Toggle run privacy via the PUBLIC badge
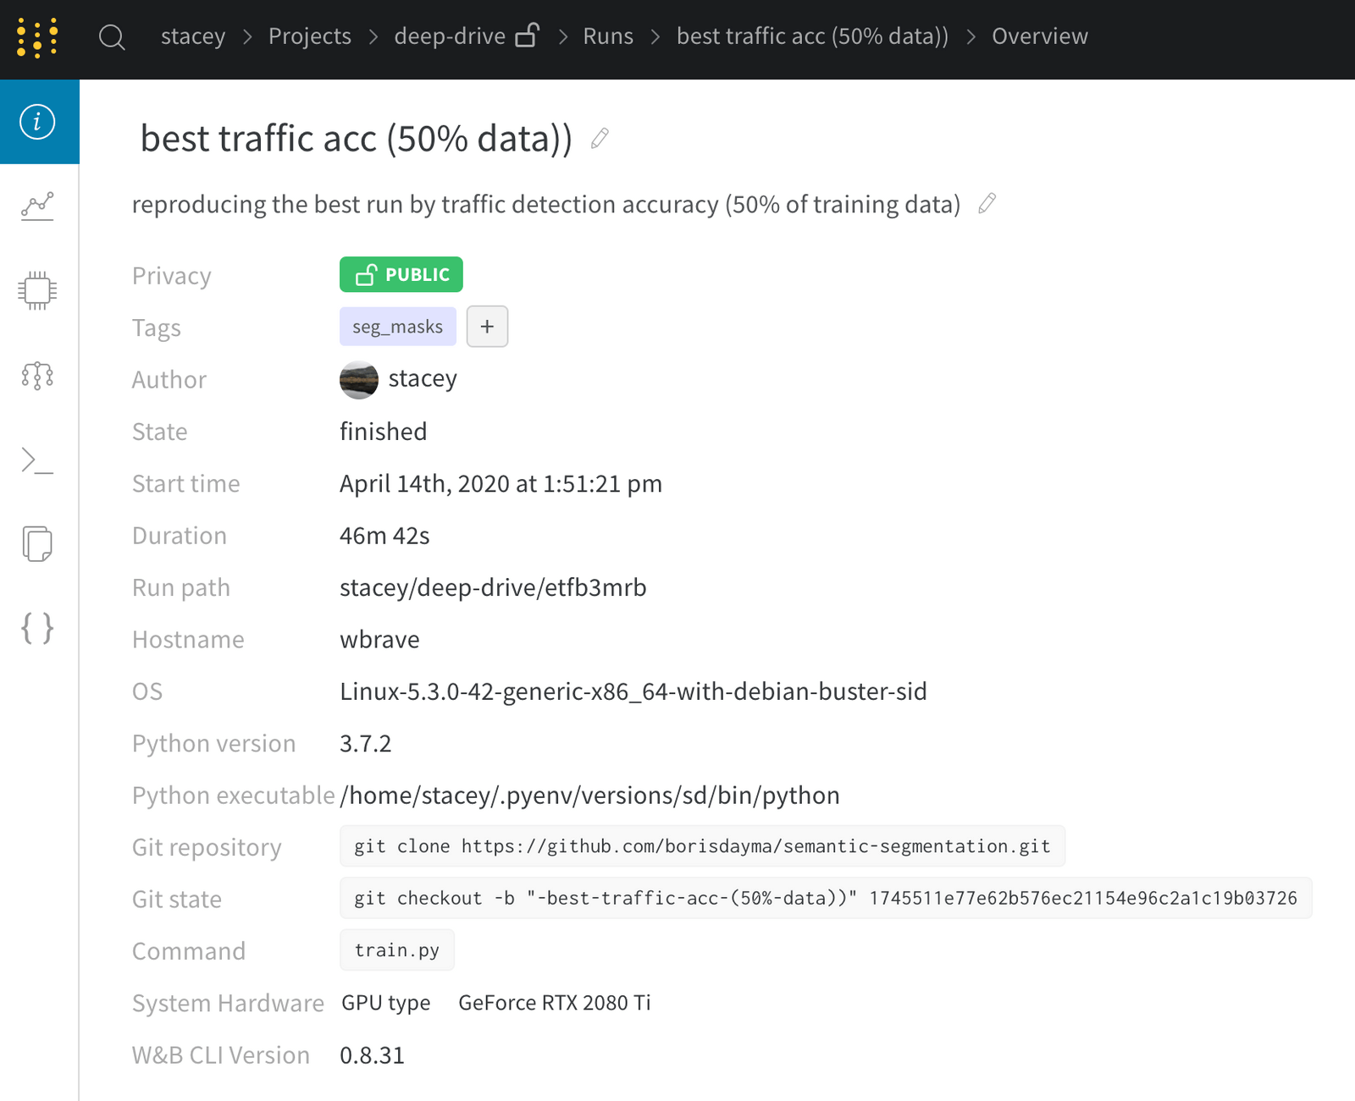Viewport: 1355px width, 1101px height. [x=401, y=274]
